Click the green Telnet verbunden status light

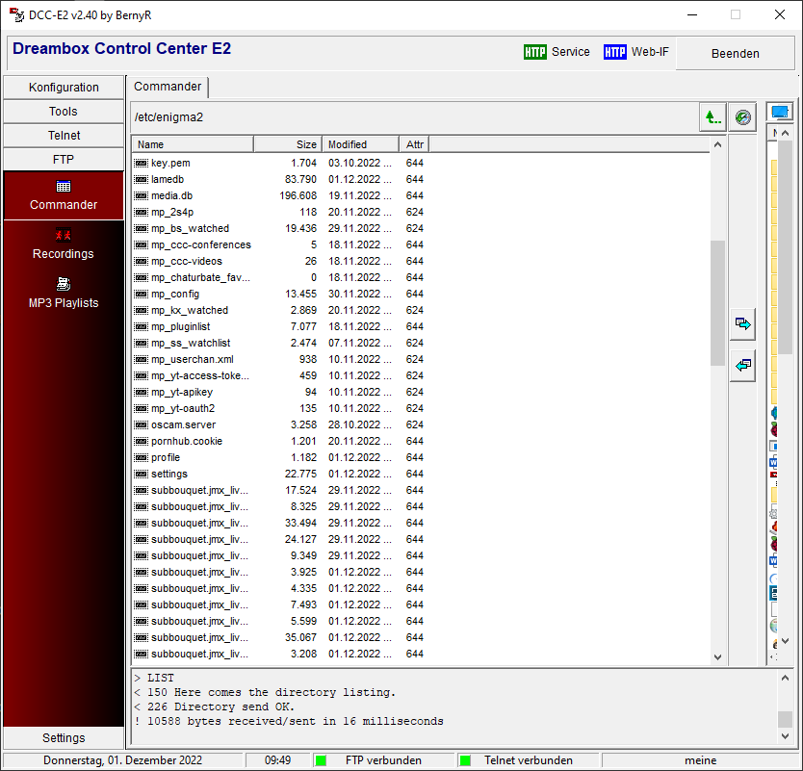pyautogui.click(x=465, y=760)
